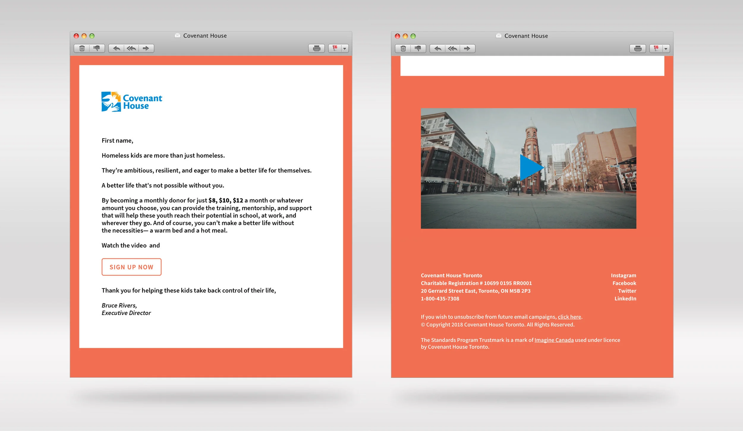Click print icon in left window
The height and width of the screenshot is (431, 743).
pyautogui.click(x=317, y=48)
